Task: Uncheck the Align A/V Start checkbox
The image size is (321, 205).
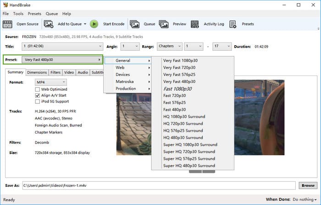Action: pos(38,95)
